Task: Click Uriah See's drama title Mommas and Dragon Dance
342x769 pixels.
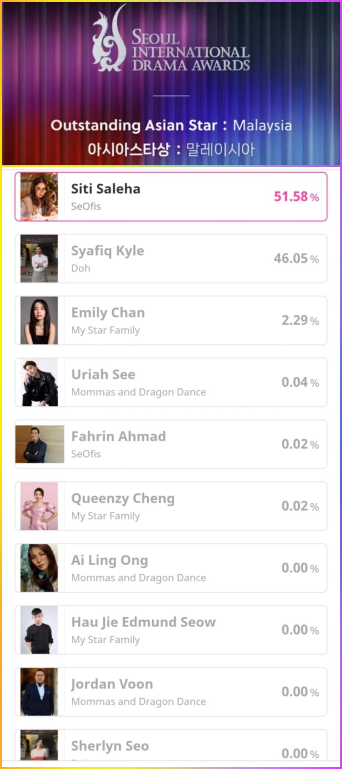Action: [x=139, y=392]
